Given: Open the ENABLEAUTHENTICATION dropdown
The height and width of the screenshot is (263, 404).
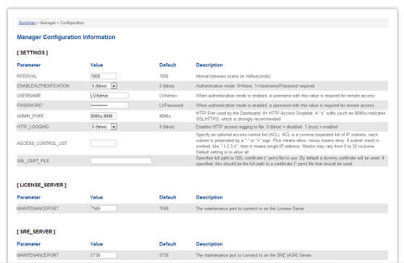Looking at the screenshot, I should 104,86.
